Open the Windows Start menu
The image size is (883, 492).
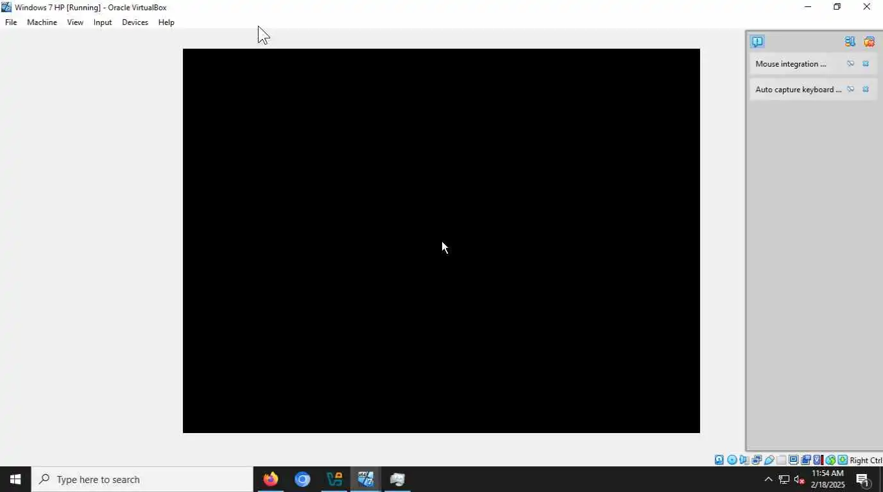coord(15,479)
